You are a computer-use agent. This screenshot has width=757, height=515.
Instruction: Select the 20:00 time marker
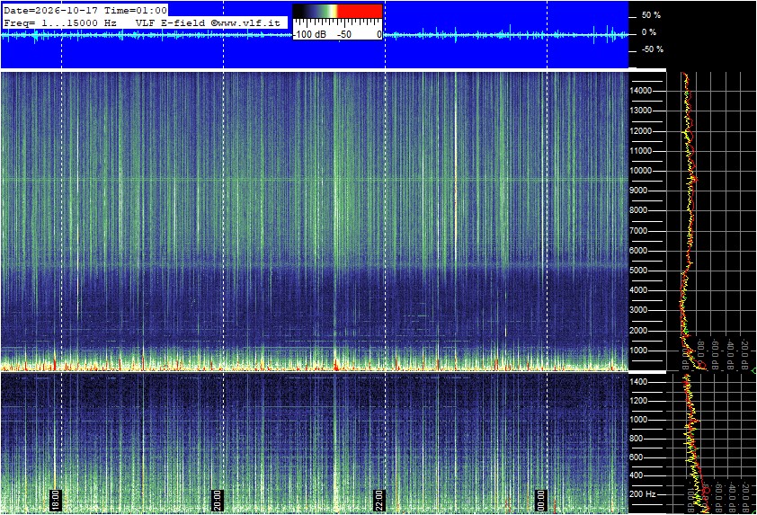pyautogui.click(x=217, y=501)
